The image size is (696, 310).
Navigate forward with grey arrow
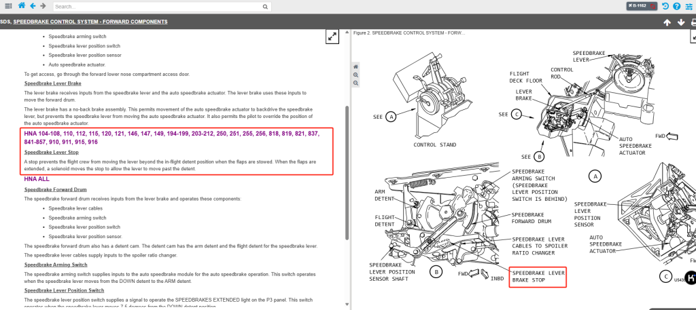pos(43,5)
